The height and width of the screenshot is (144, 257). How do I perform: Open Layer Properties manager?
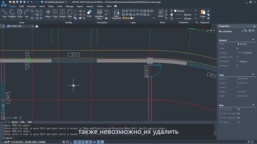(x=116, y=14)
